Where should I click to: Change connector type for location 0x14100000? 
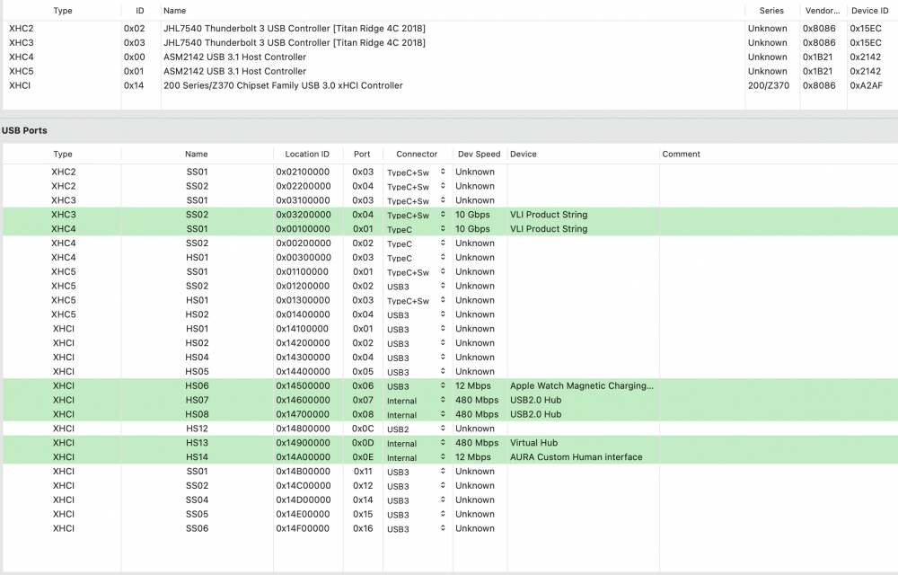click(x=417, y=329)
